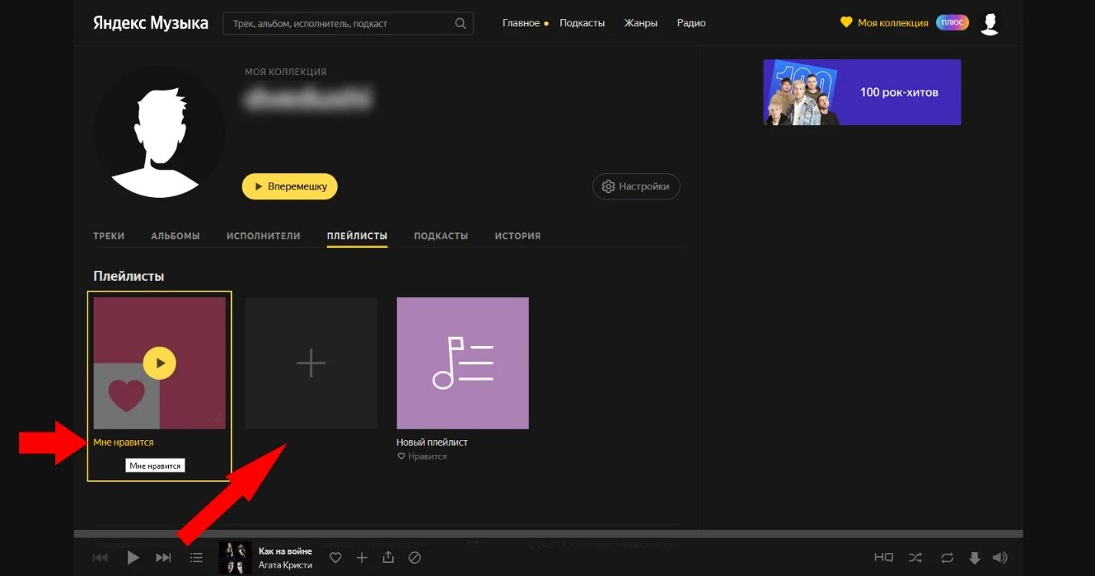Image resolution: width=1095 pixels, height=576 pixels.
Task: Click the Агата Кристи album cover in player
Action: click(236, 558)
